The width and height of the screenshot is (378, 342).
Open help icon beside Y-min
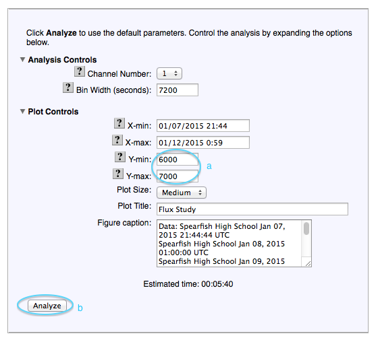120,157
